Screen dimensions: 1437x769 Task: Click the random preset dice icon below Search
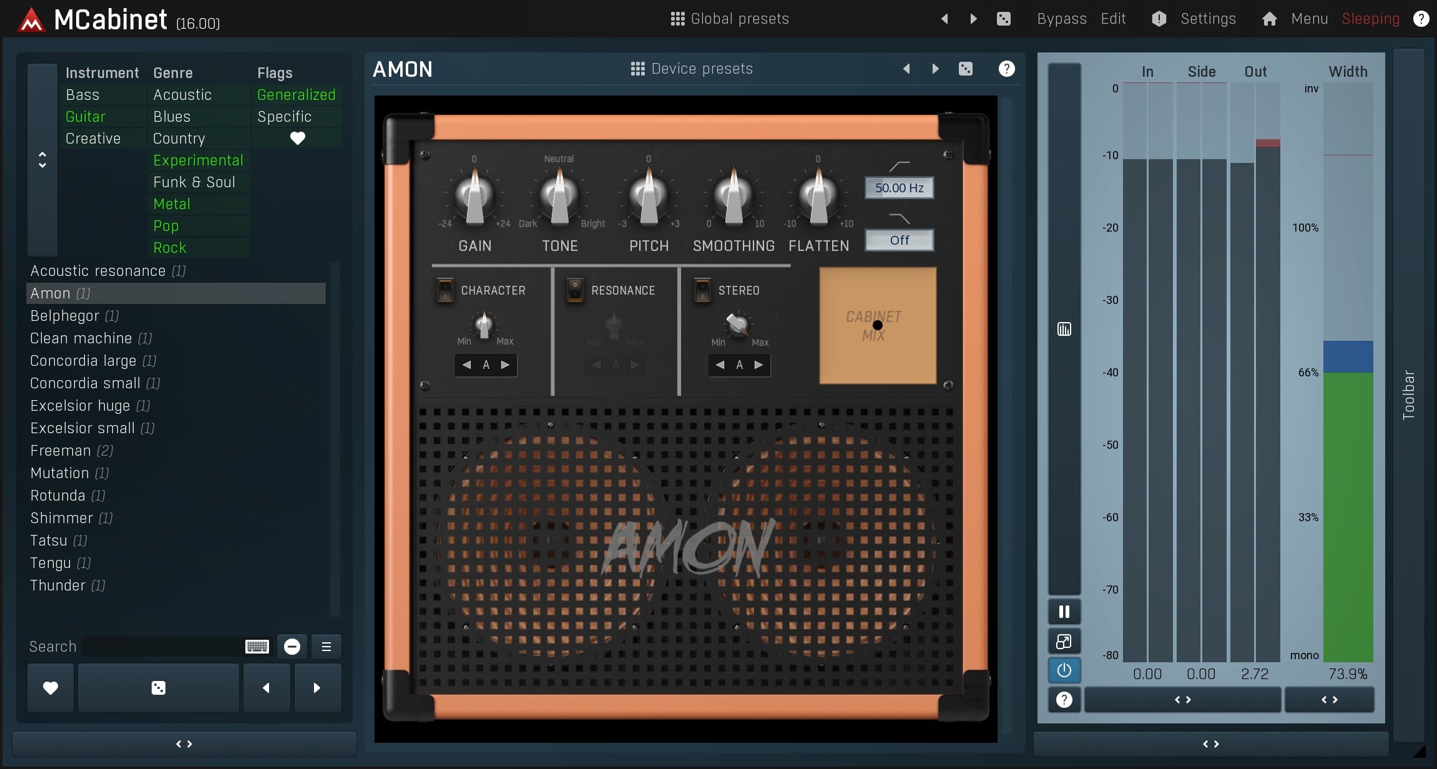point(157,687)
